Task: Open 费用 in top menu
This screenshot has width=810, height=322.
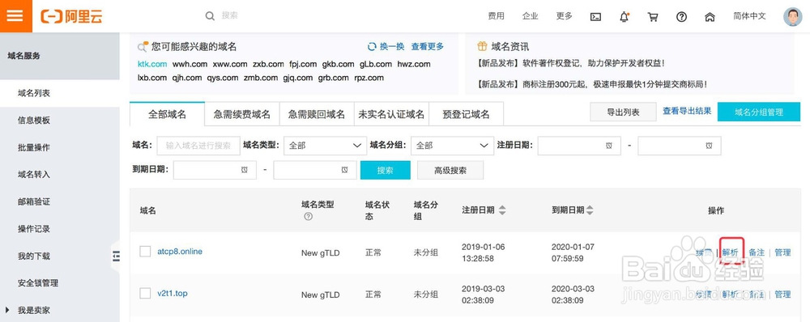Action: (x=496, y=16)
